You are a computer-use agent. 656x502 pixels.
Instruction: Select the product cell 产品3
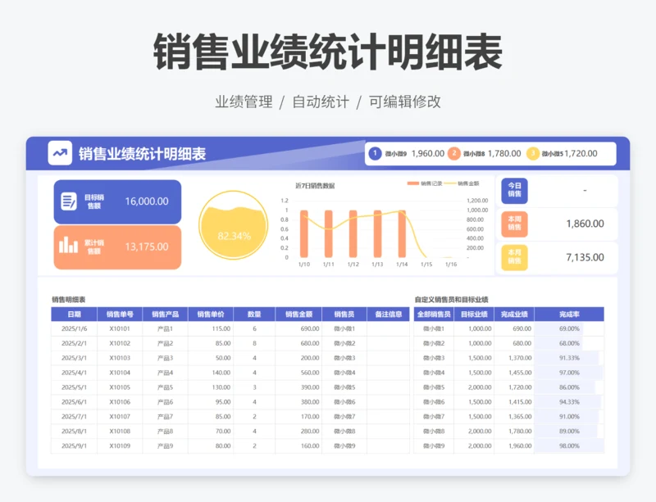(x=166, y=358)
